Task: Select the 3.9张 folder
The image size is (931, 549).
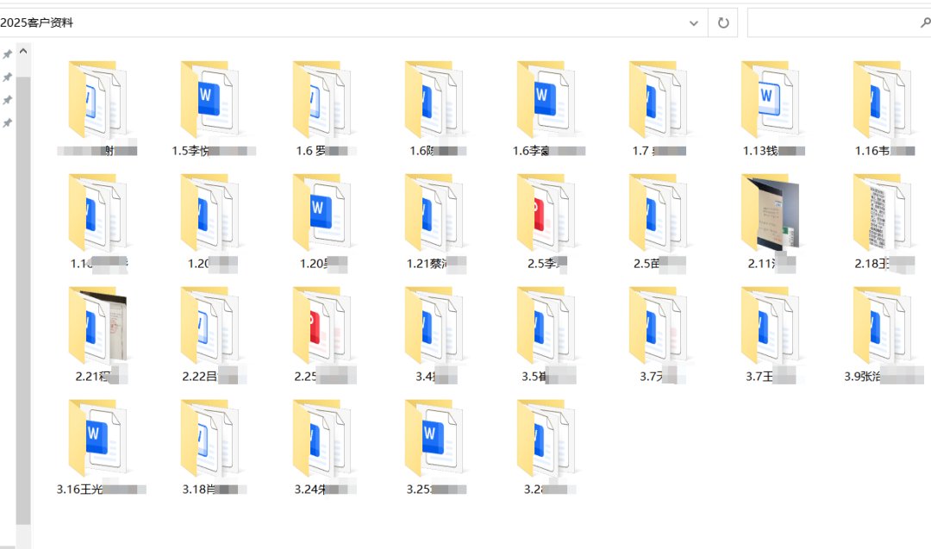Action: [883, 334]
